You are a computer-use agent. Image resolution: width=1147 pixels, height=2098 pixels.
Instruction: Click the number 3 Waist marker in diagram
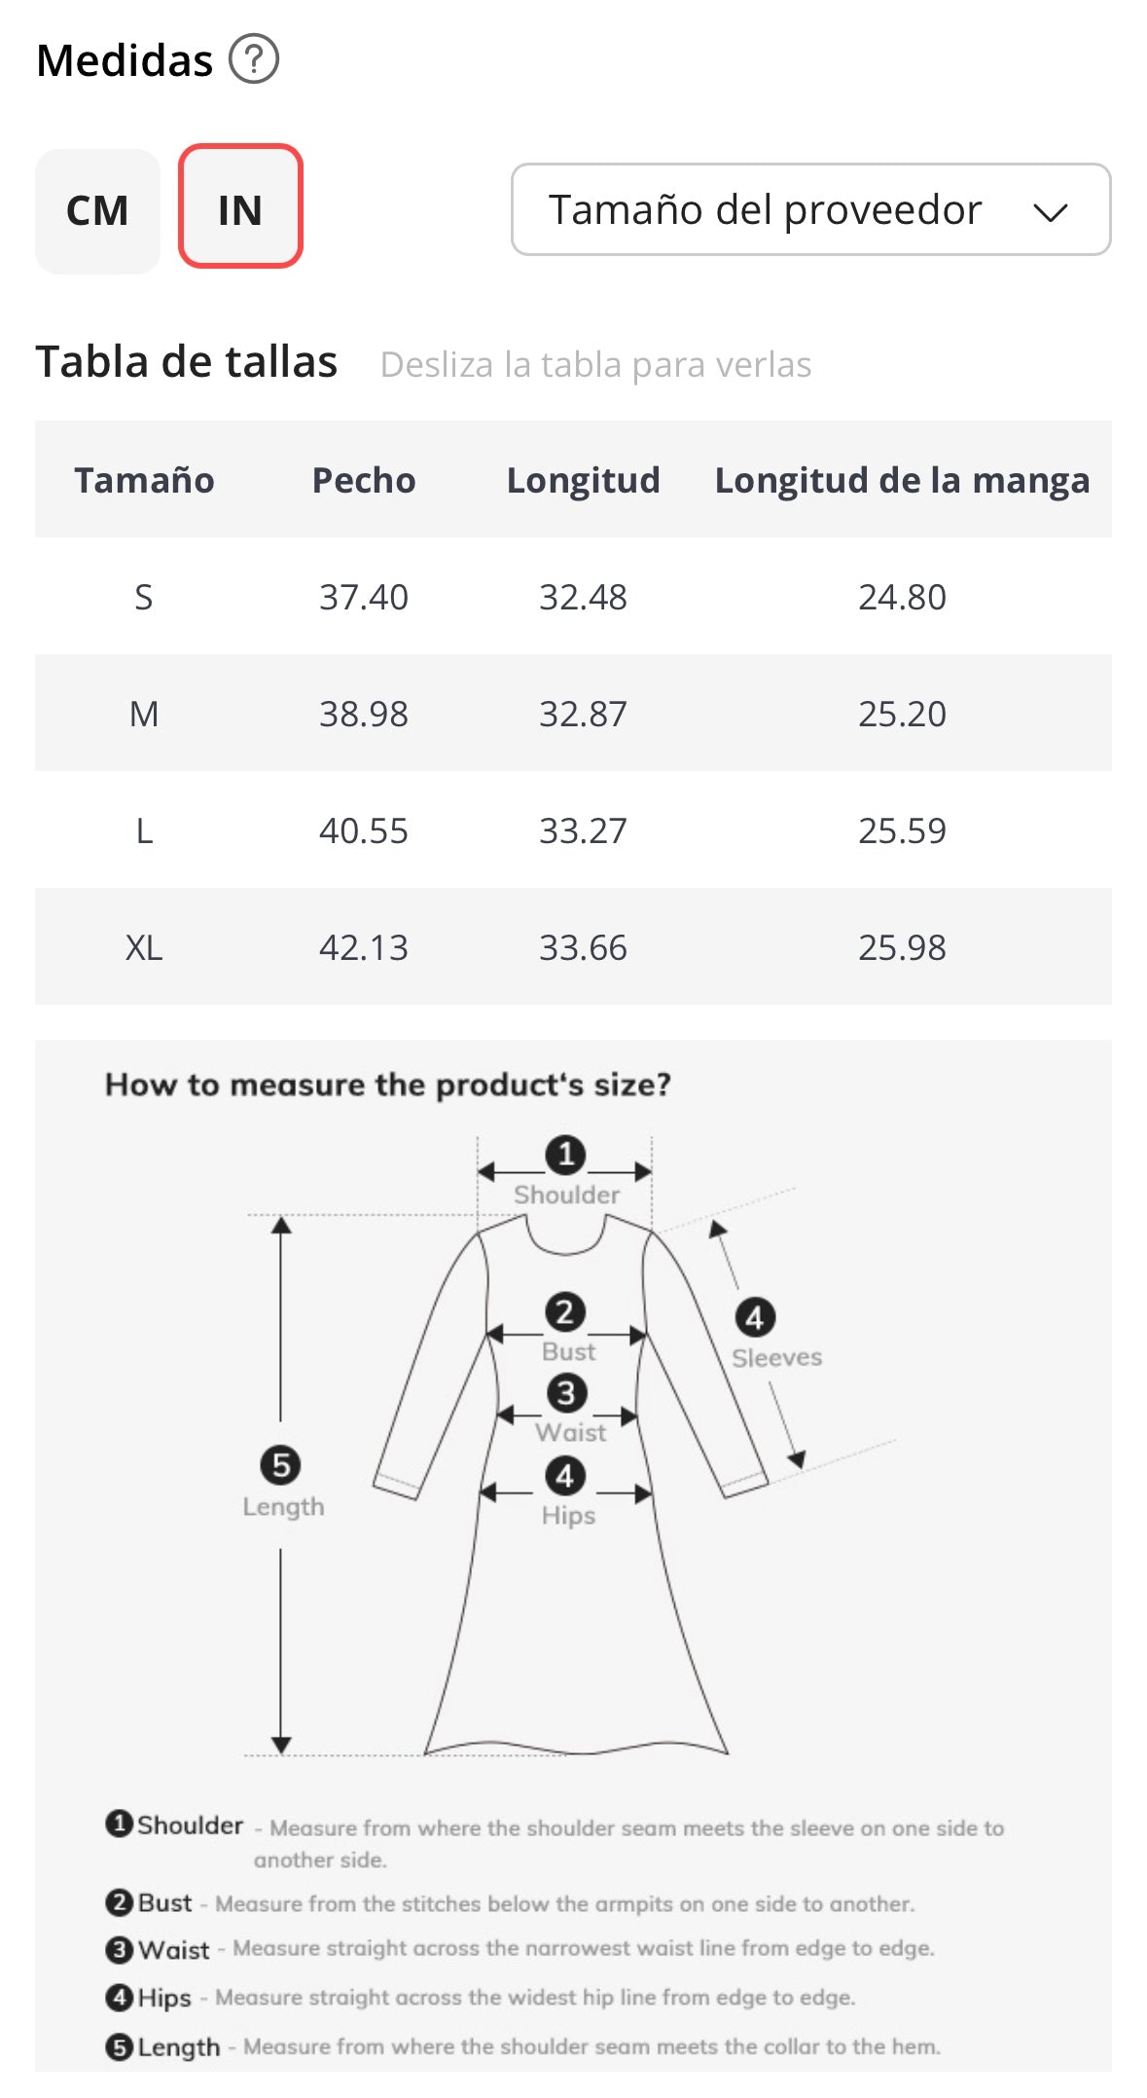point(566,1393)
